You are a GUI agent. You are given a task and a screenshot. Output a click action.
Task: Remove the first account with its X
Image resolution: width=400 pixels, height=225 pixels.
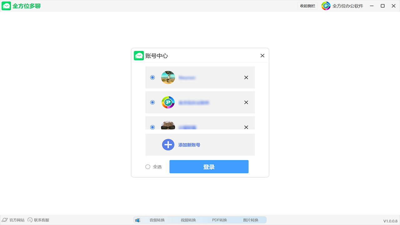click(x=246, y=77)
